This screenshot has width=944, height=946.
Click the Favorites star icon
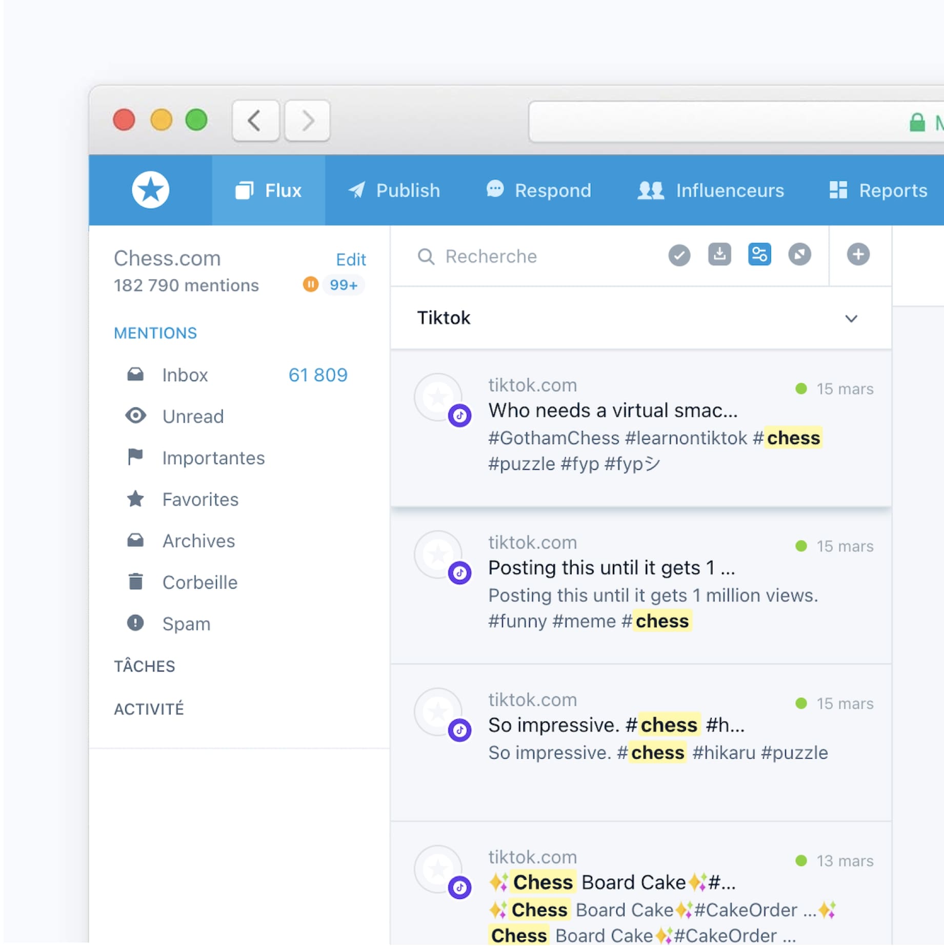tap(135, 499)
